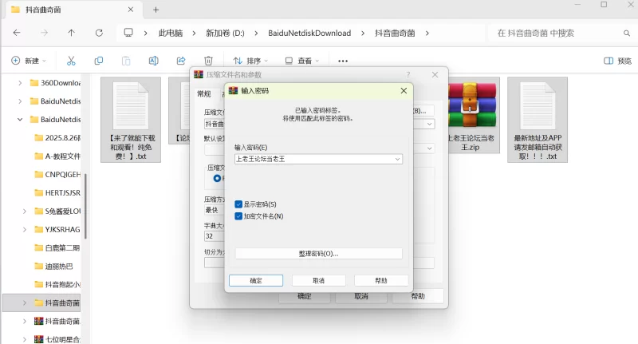Open the 查看 view menu
The height and width of the screenshot is (344, 638).
pyautogui.click(x=302, y=61)
